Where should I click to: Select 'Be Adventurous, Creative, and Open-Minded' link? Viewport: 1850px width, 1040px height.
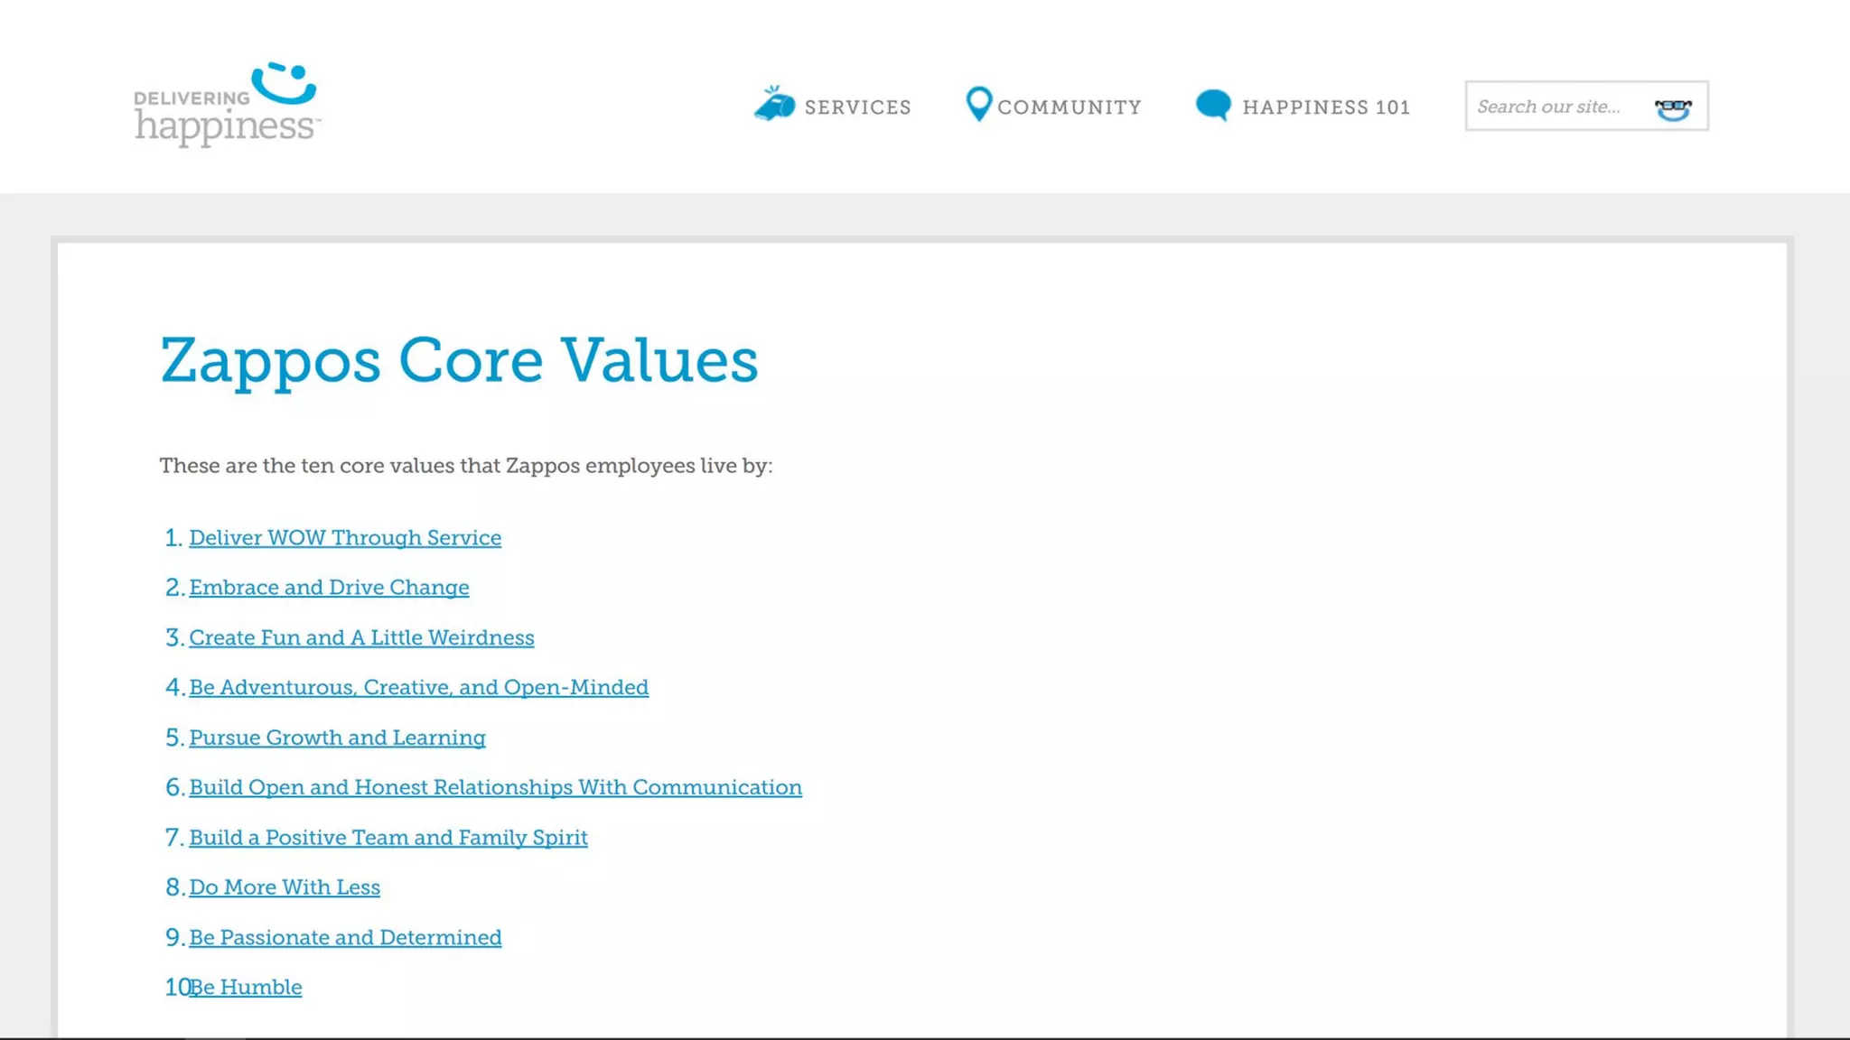pos(418,688)
